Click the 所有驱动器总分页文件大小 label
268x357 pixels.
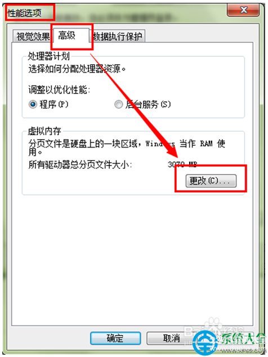click(80, 164)
